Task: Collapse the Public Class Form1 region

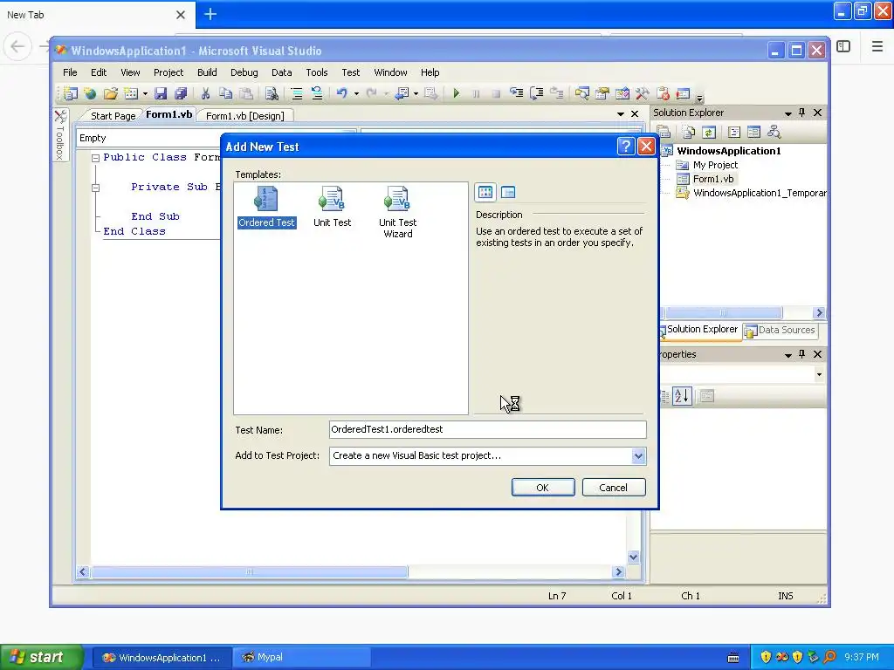Action: (x=96, y=158)
